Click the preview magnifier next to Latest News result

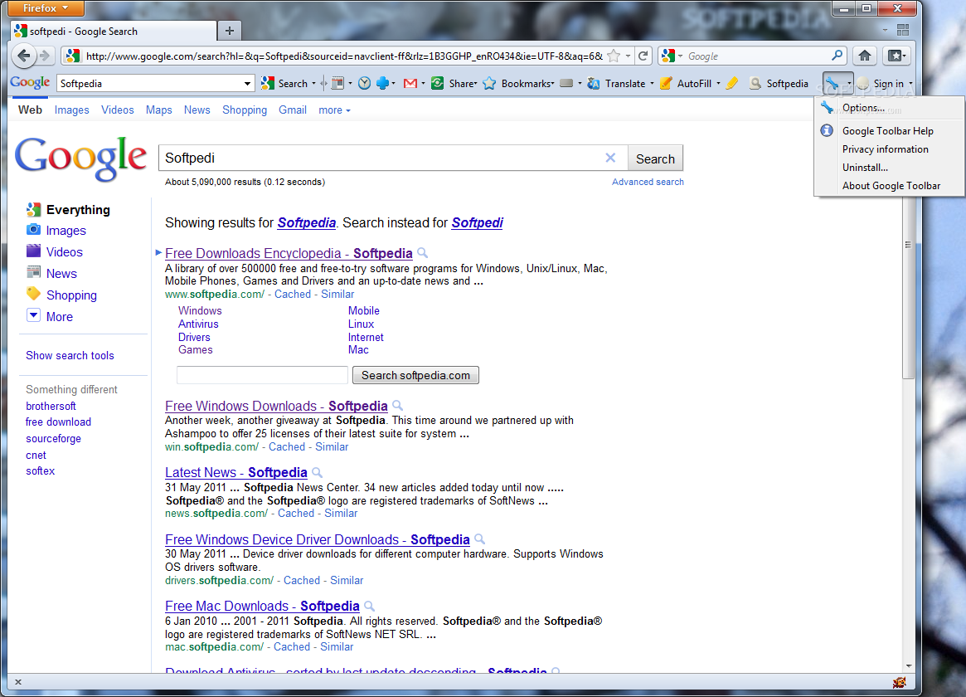tap(318, 472)
